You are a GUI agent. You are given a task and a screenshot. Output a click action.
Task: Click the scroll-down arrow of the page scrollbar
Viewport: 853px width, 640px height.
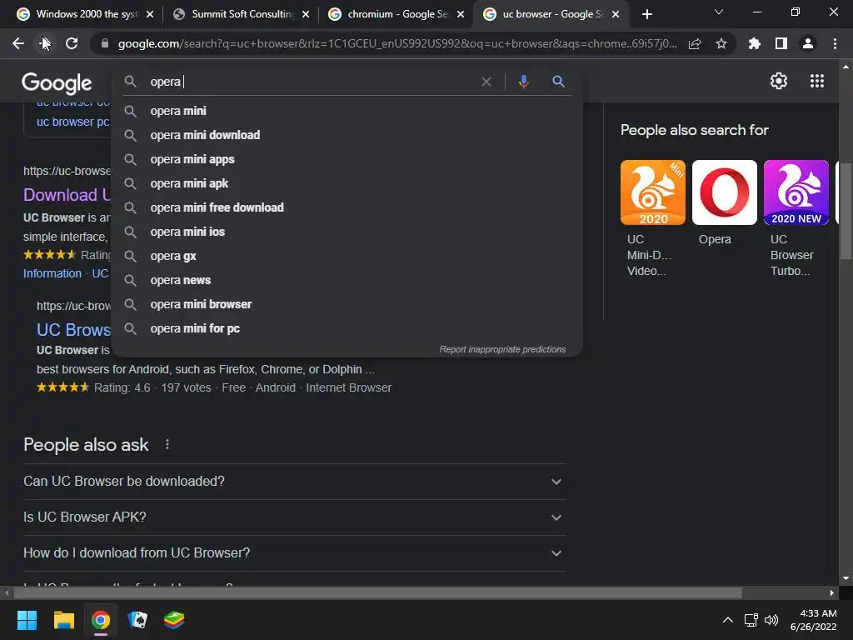(x=845, y=578)
